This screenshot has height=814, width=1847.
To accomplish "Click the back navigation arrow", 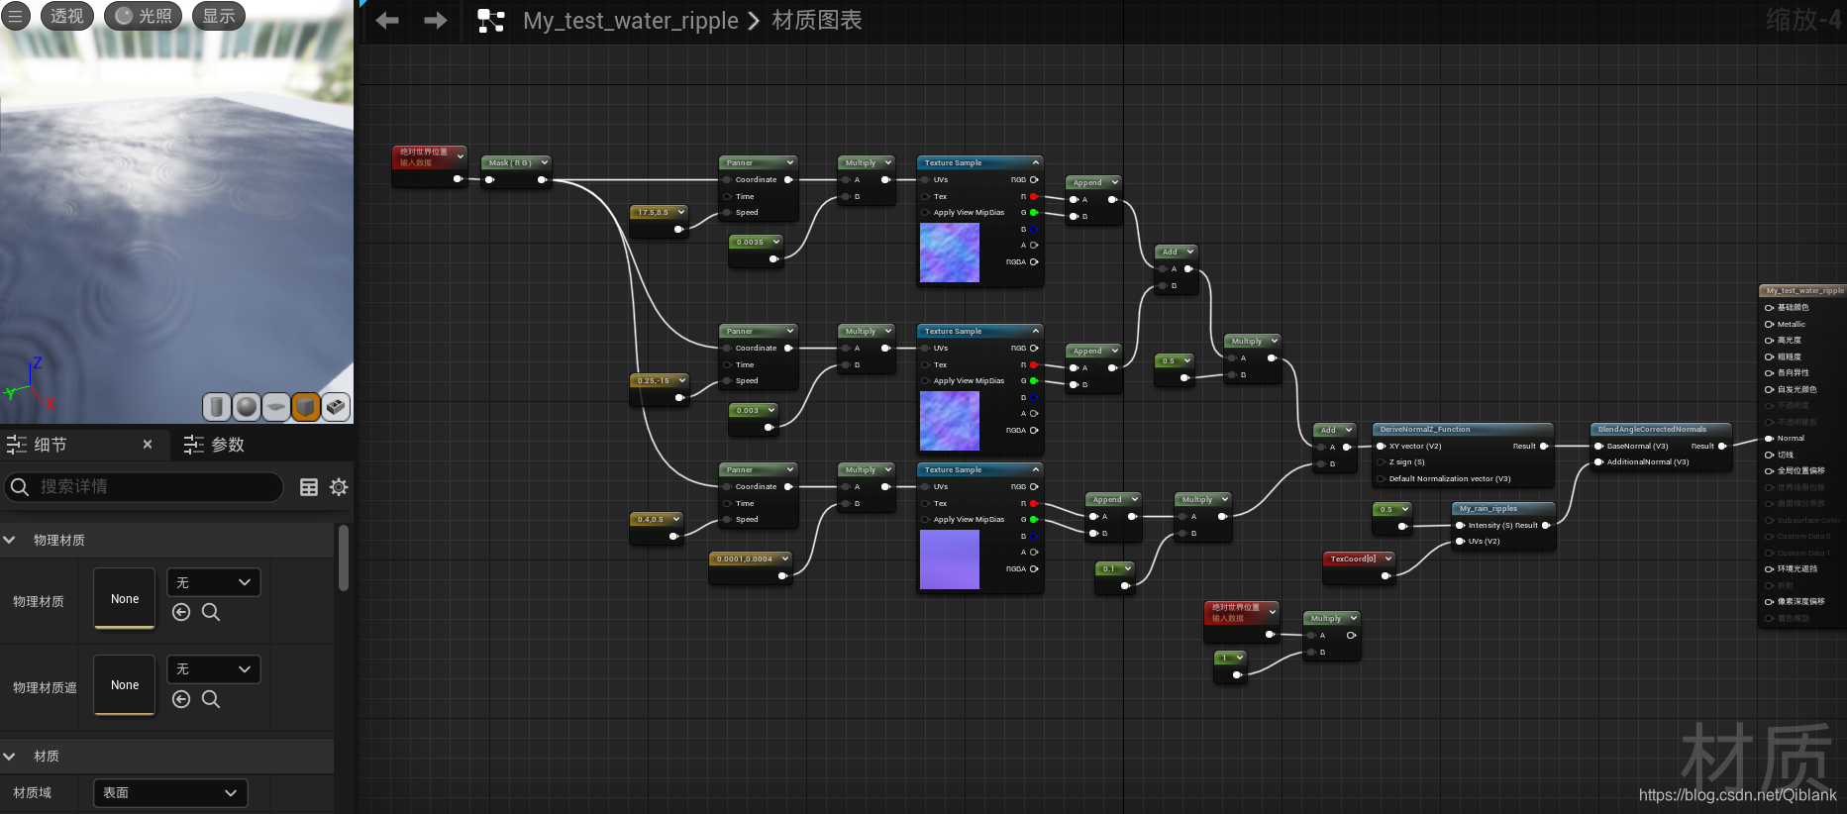I will click(x=387, y=20).
